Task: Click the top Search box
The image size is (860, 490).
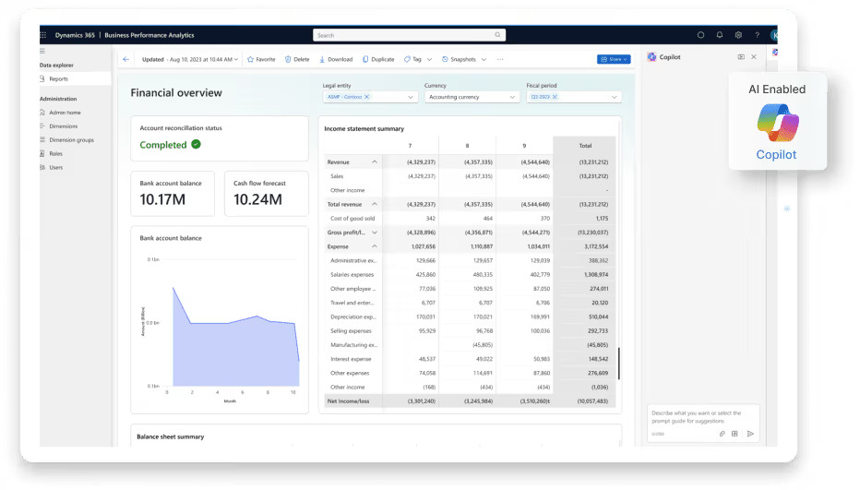Action: point(409,35)
